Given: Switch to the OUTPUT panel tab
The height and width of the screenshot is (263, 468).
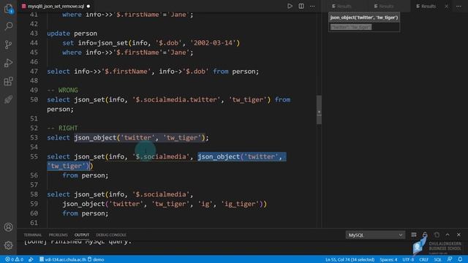Looking at the screenshot, I should click(82, 235).
